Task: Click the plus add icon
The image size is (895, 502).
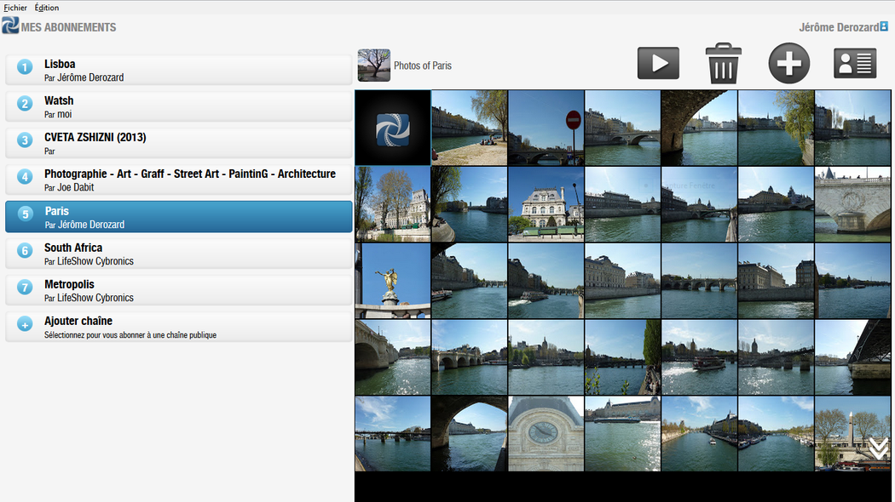Action: click(x=788, y=64)
